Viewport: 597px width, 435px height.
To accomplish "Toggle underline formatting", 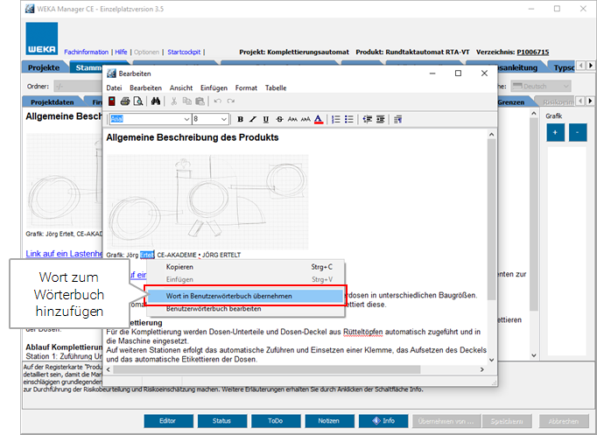I will 266,119.
